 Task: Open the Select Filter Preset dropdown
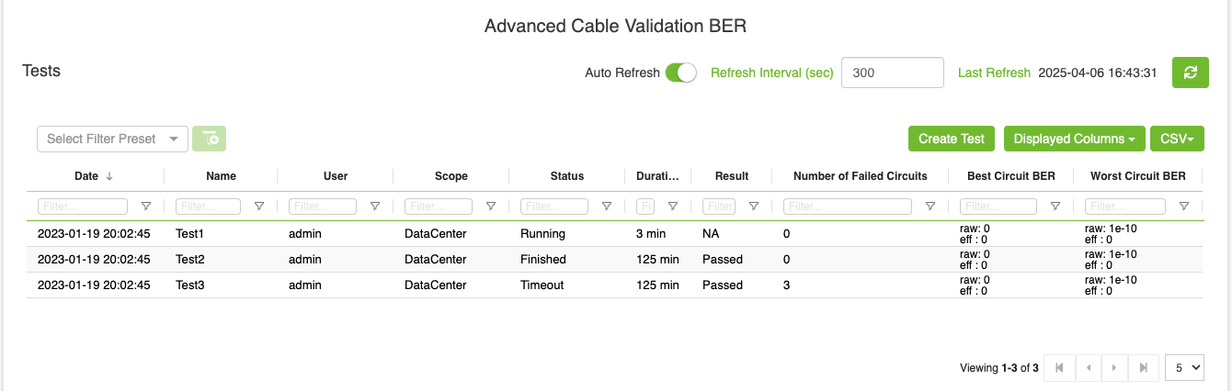pyautogui.click(x=112, y=139)
